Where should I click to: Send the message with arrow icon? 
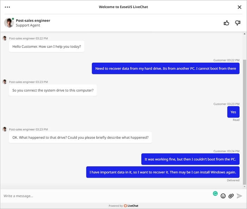click(240, 196)
